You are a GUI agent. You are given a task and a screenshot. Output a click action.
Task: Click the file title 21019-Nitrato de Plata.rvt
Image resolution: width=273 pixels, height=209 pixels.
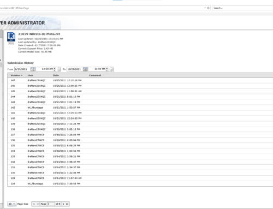point(39,34)
